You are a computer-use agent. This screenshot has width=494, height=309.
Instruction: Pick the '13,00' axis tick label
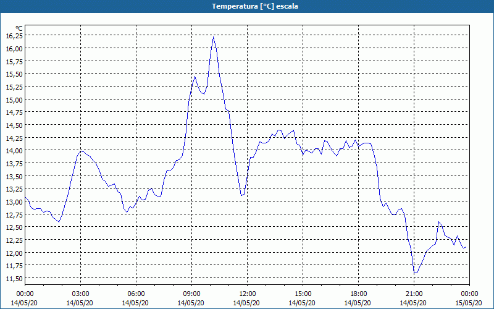[14, 202]
